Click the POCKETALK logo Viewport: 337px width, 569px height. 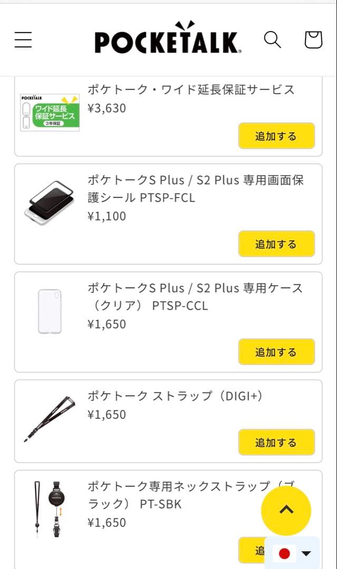[x=167, y=40]
